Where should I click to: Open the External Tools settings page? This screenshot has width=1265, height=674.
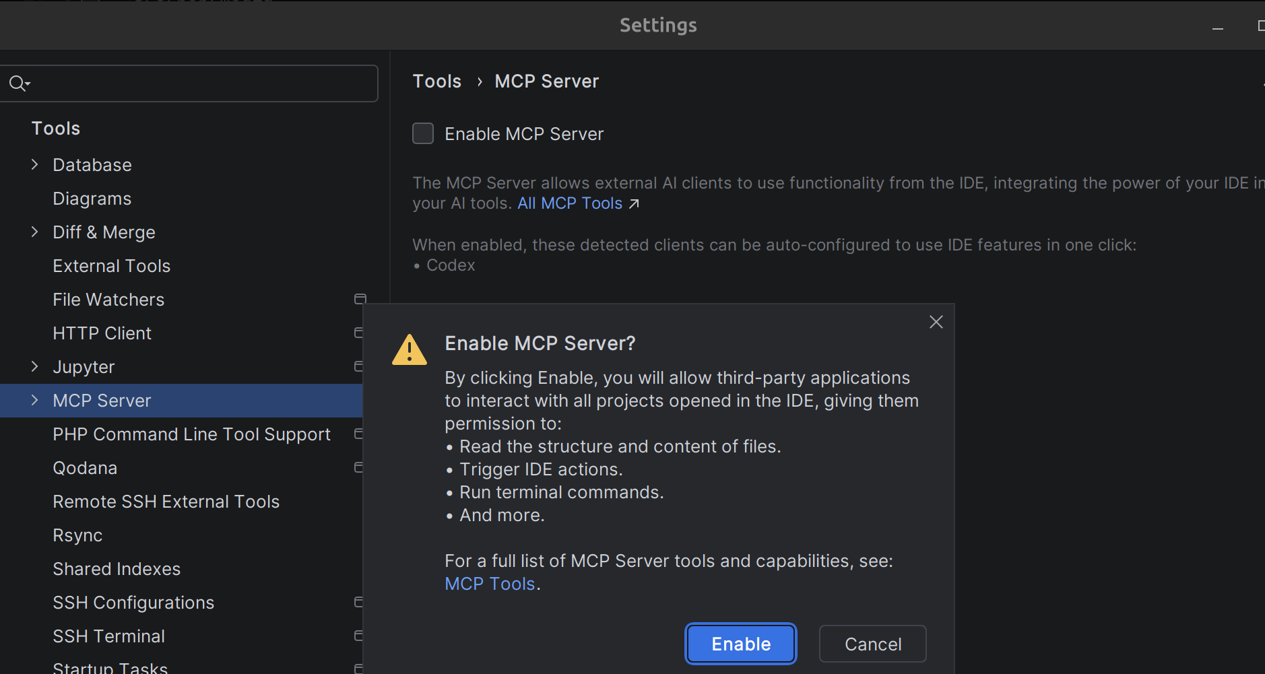[x=112, y=266]
